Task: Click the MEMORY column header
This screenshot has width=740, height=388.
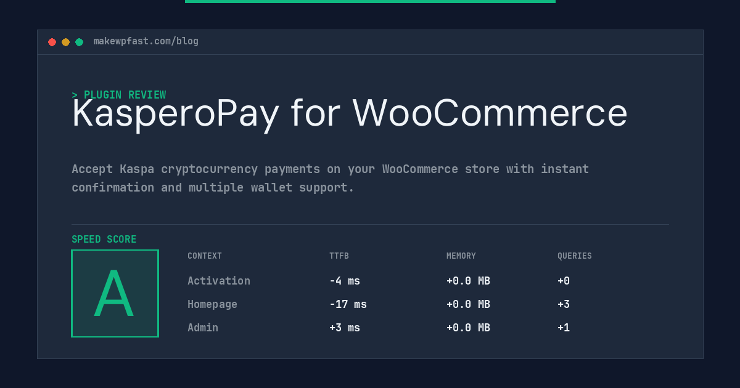Action: [461, 256]
